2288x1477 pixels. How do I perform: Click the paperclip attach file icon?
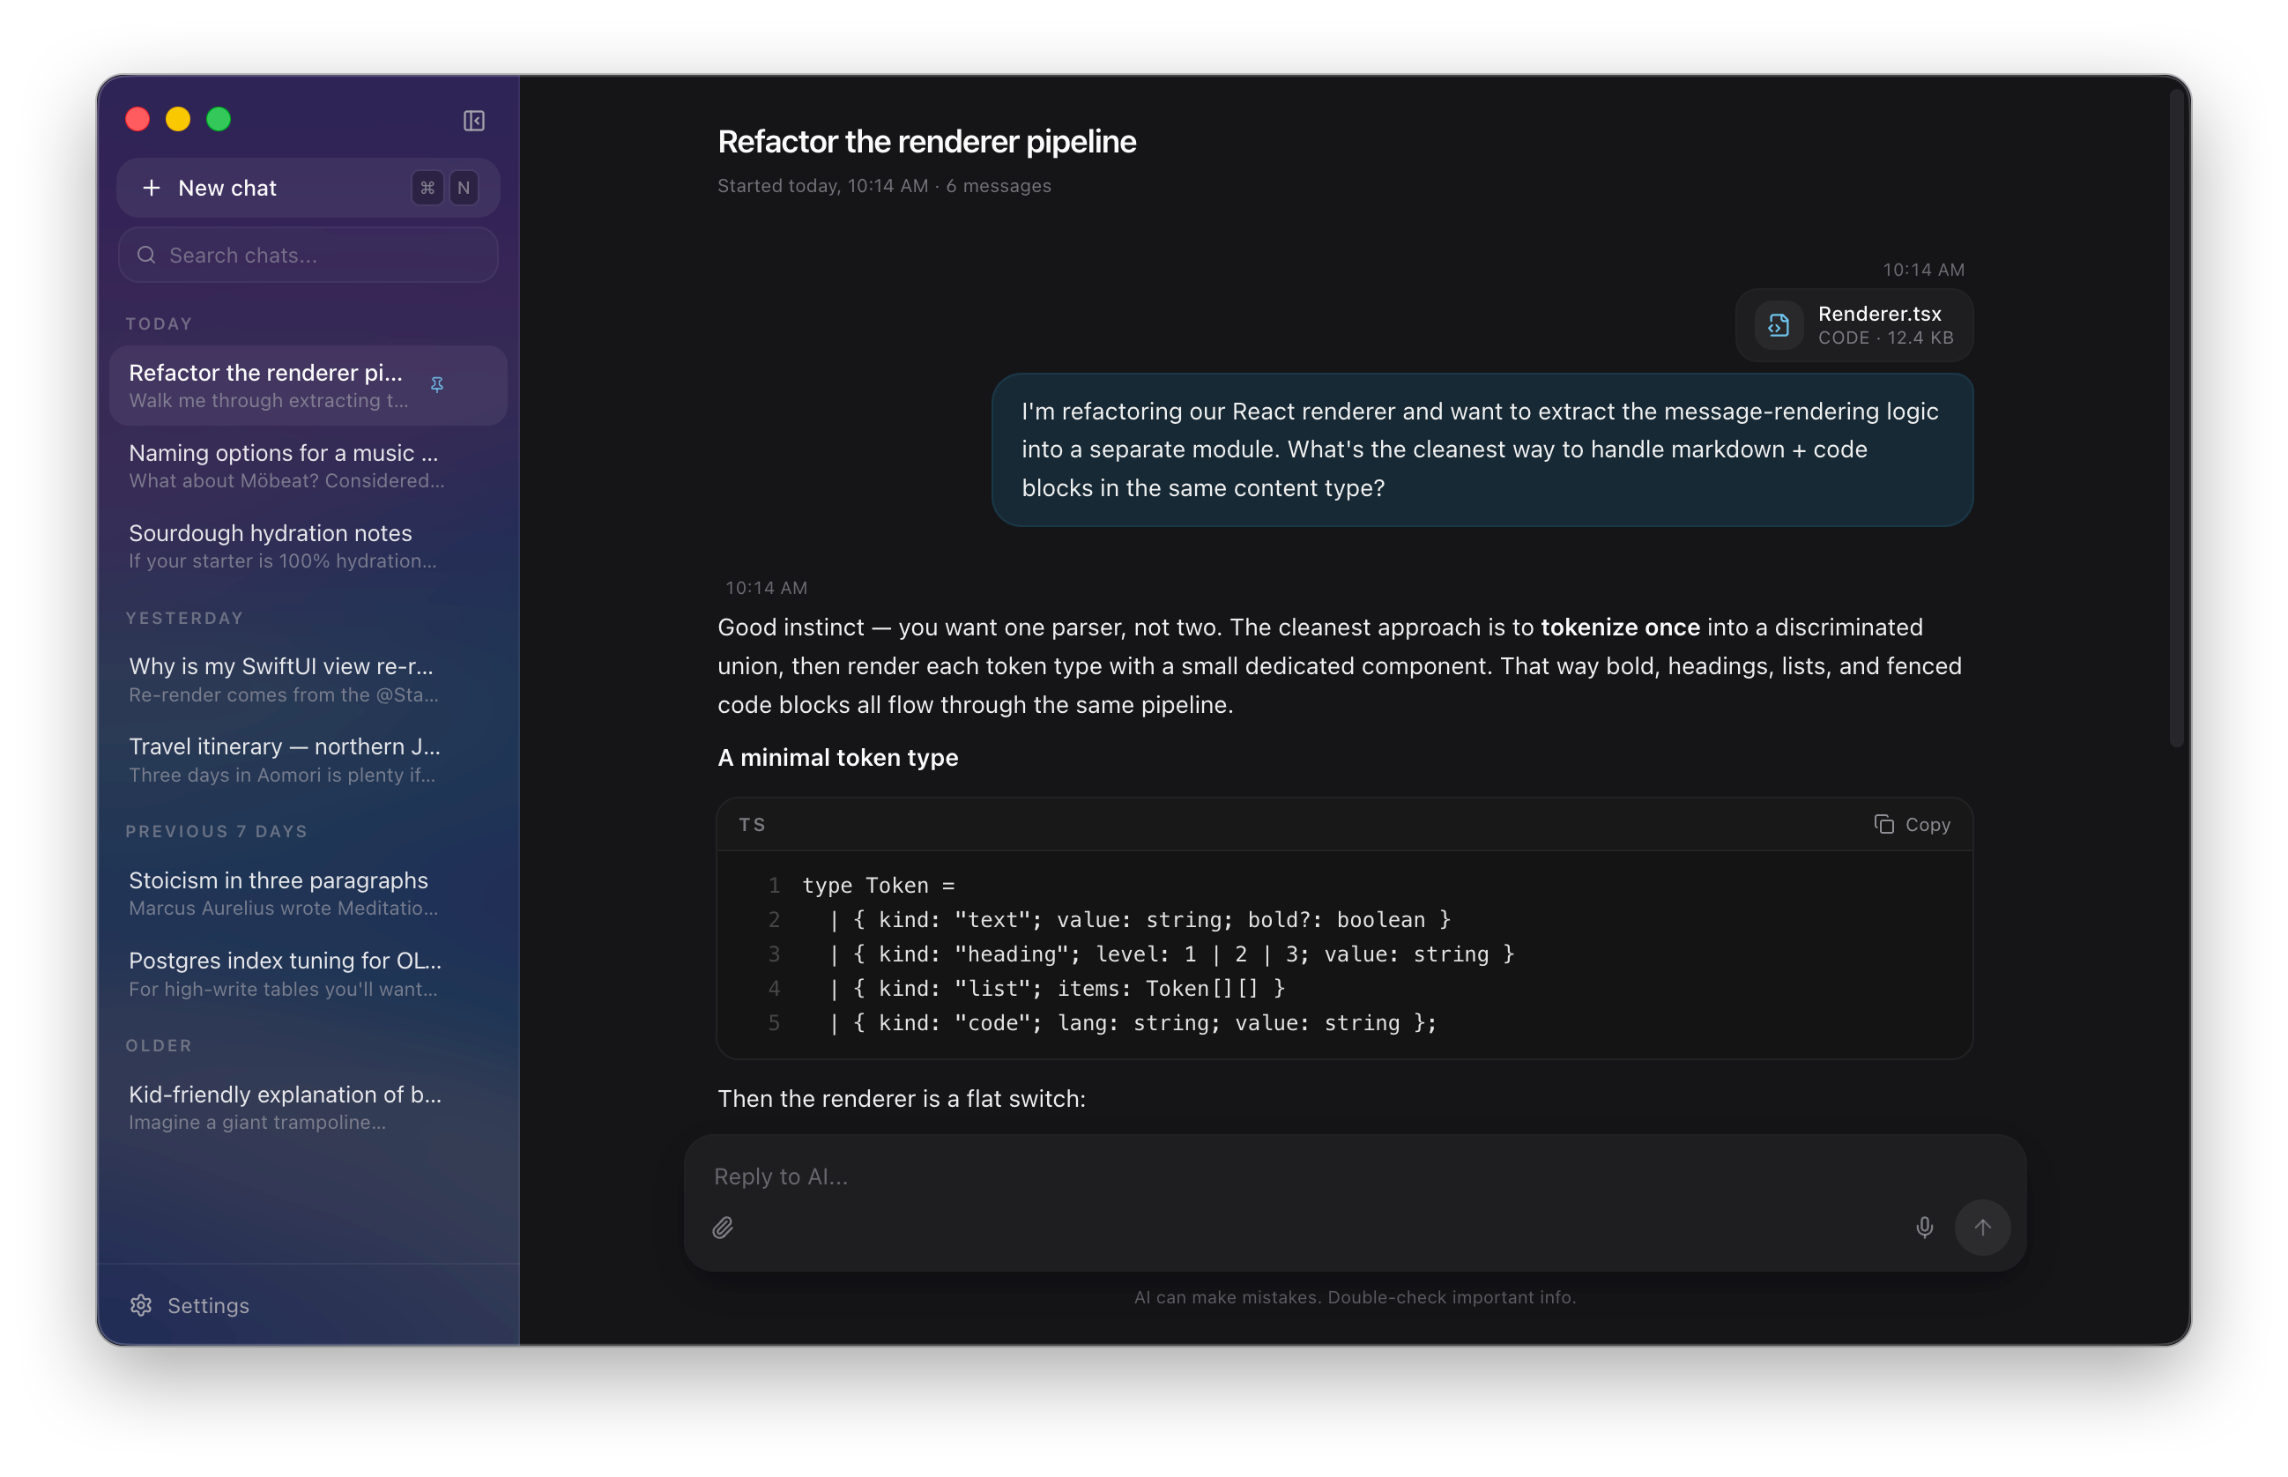tap(723, 1228)
